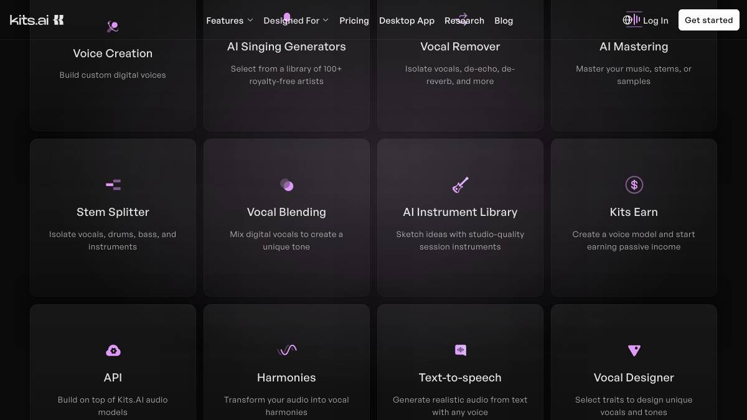Click the Harmonies wave icon

(x=286, y=350)
